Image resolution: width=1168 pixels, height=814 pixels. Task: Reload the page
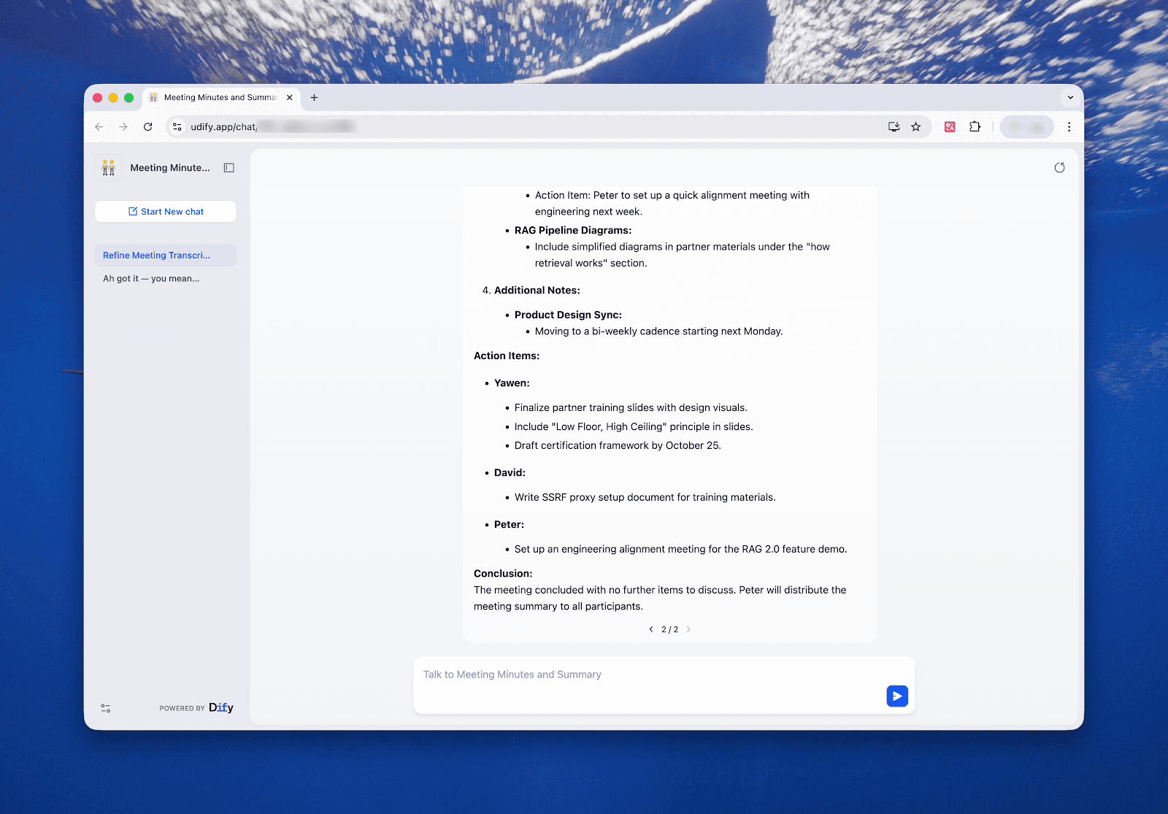coord(148,127)
